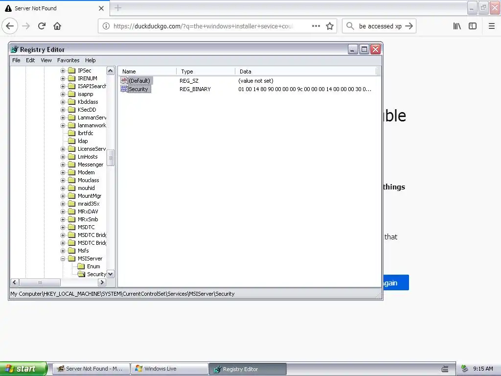
Task: Select the Modem key
Action: [x=86, y=172]
